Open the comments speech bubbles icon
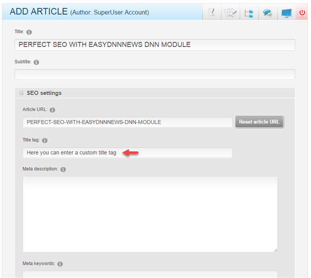311x278 pixels. (268, 13)
